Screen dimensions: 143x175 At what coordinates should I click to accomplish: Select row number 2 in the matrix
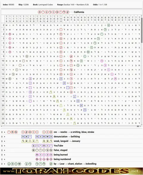click(x=3, y=25)
